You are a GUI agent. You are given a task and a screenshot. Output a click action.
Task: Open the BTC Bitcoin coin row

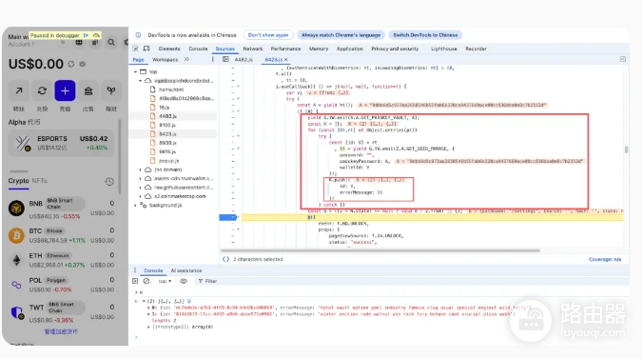click(62, 235)
